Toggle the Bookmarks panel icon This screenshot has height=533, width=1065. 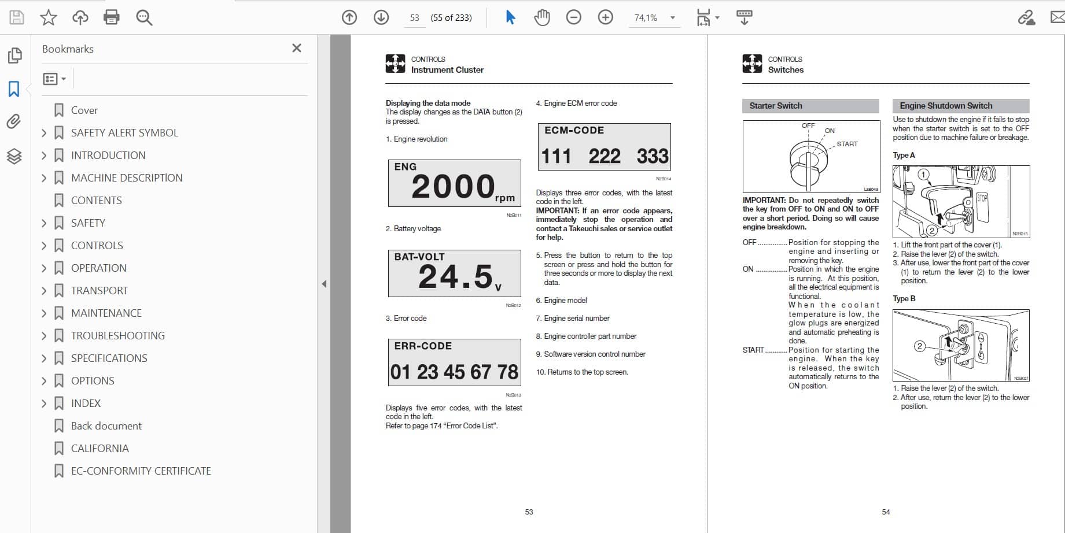(14, 89)
